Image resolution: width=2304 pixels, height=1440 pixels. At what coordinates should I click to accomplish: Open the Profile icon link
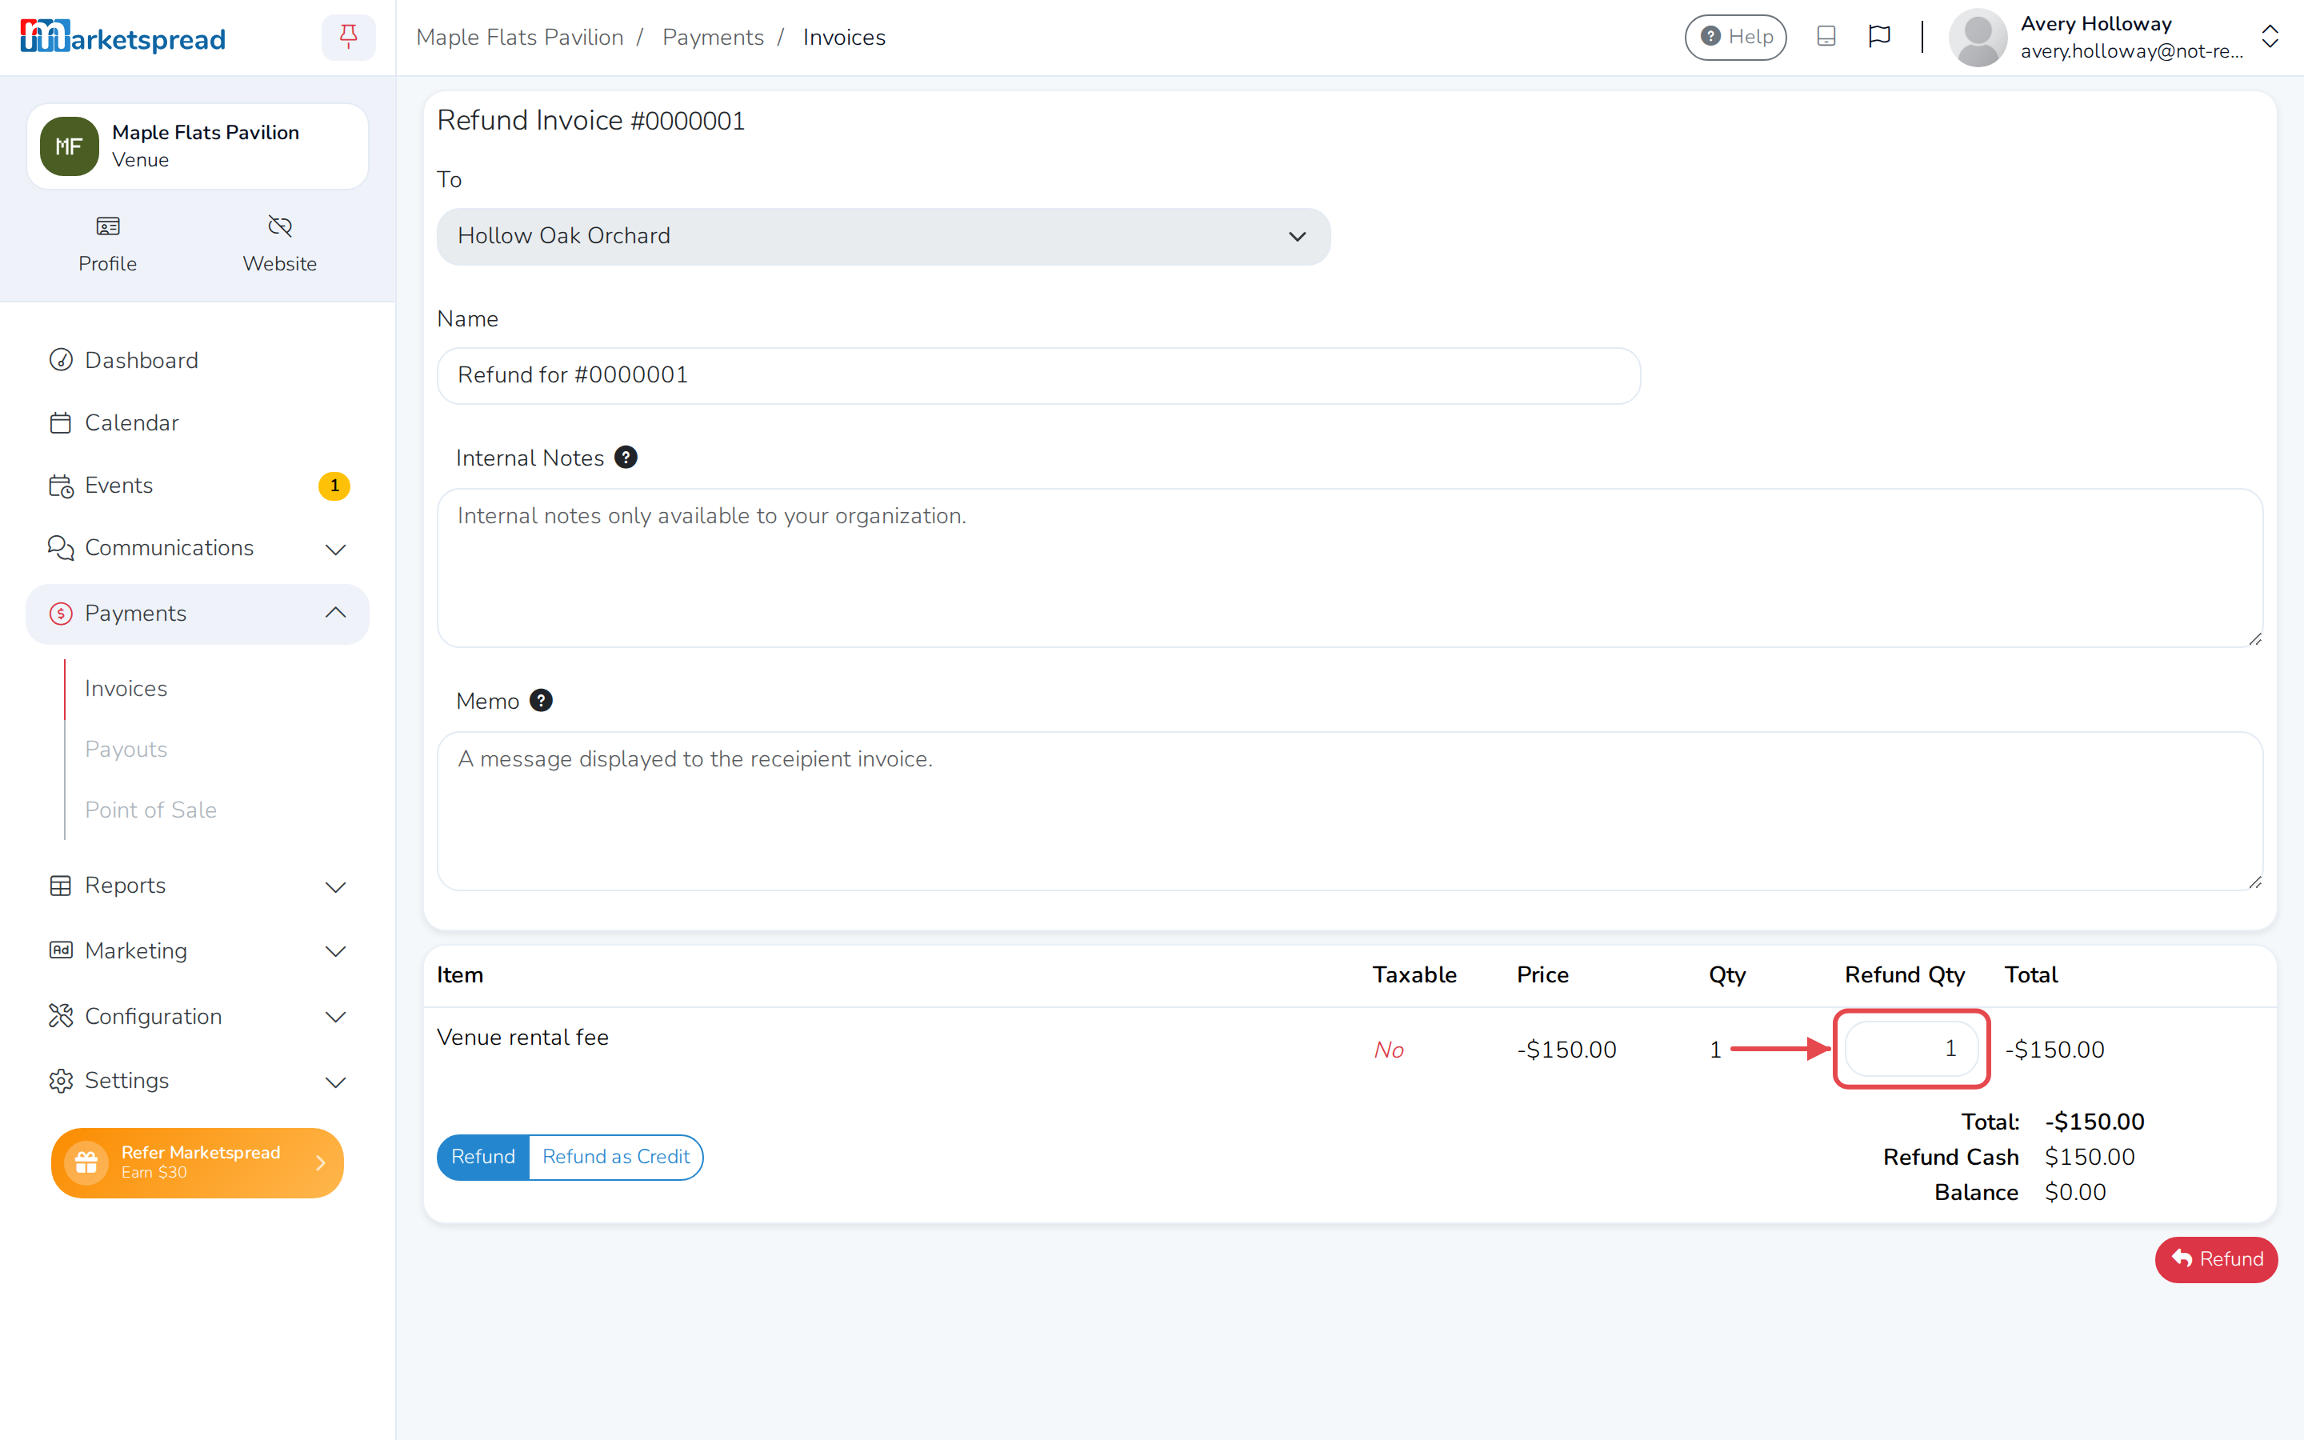pos(107,244)
